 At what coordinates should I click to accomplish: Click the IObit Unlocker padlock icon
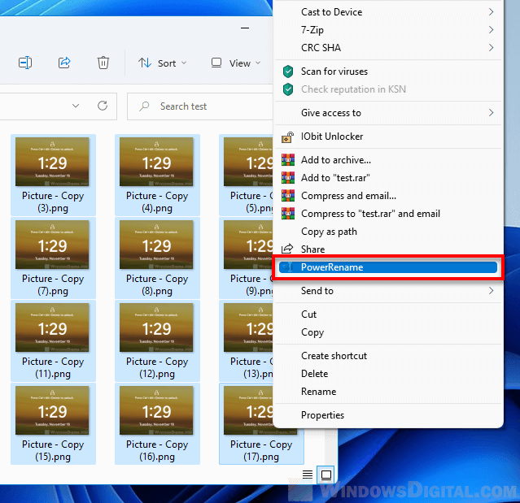[x=288, y=137]
